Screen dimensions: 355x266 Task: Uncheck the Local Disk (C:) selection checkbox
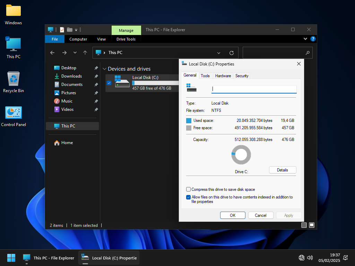click(109, 83)
